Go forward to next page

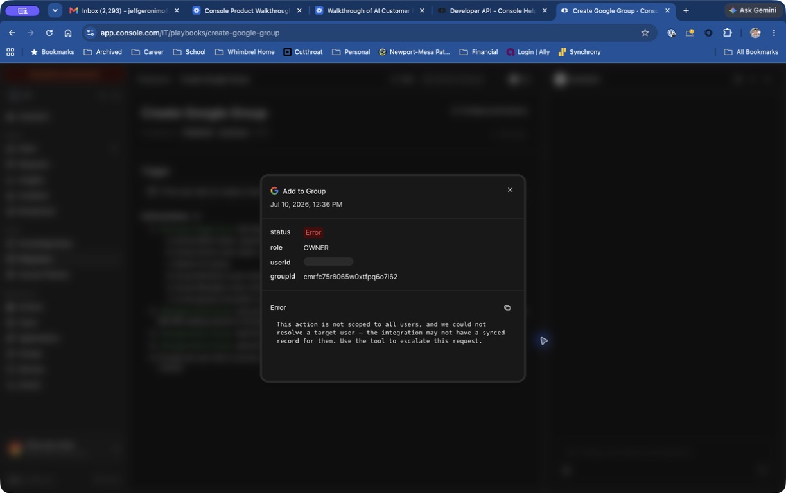30,33
